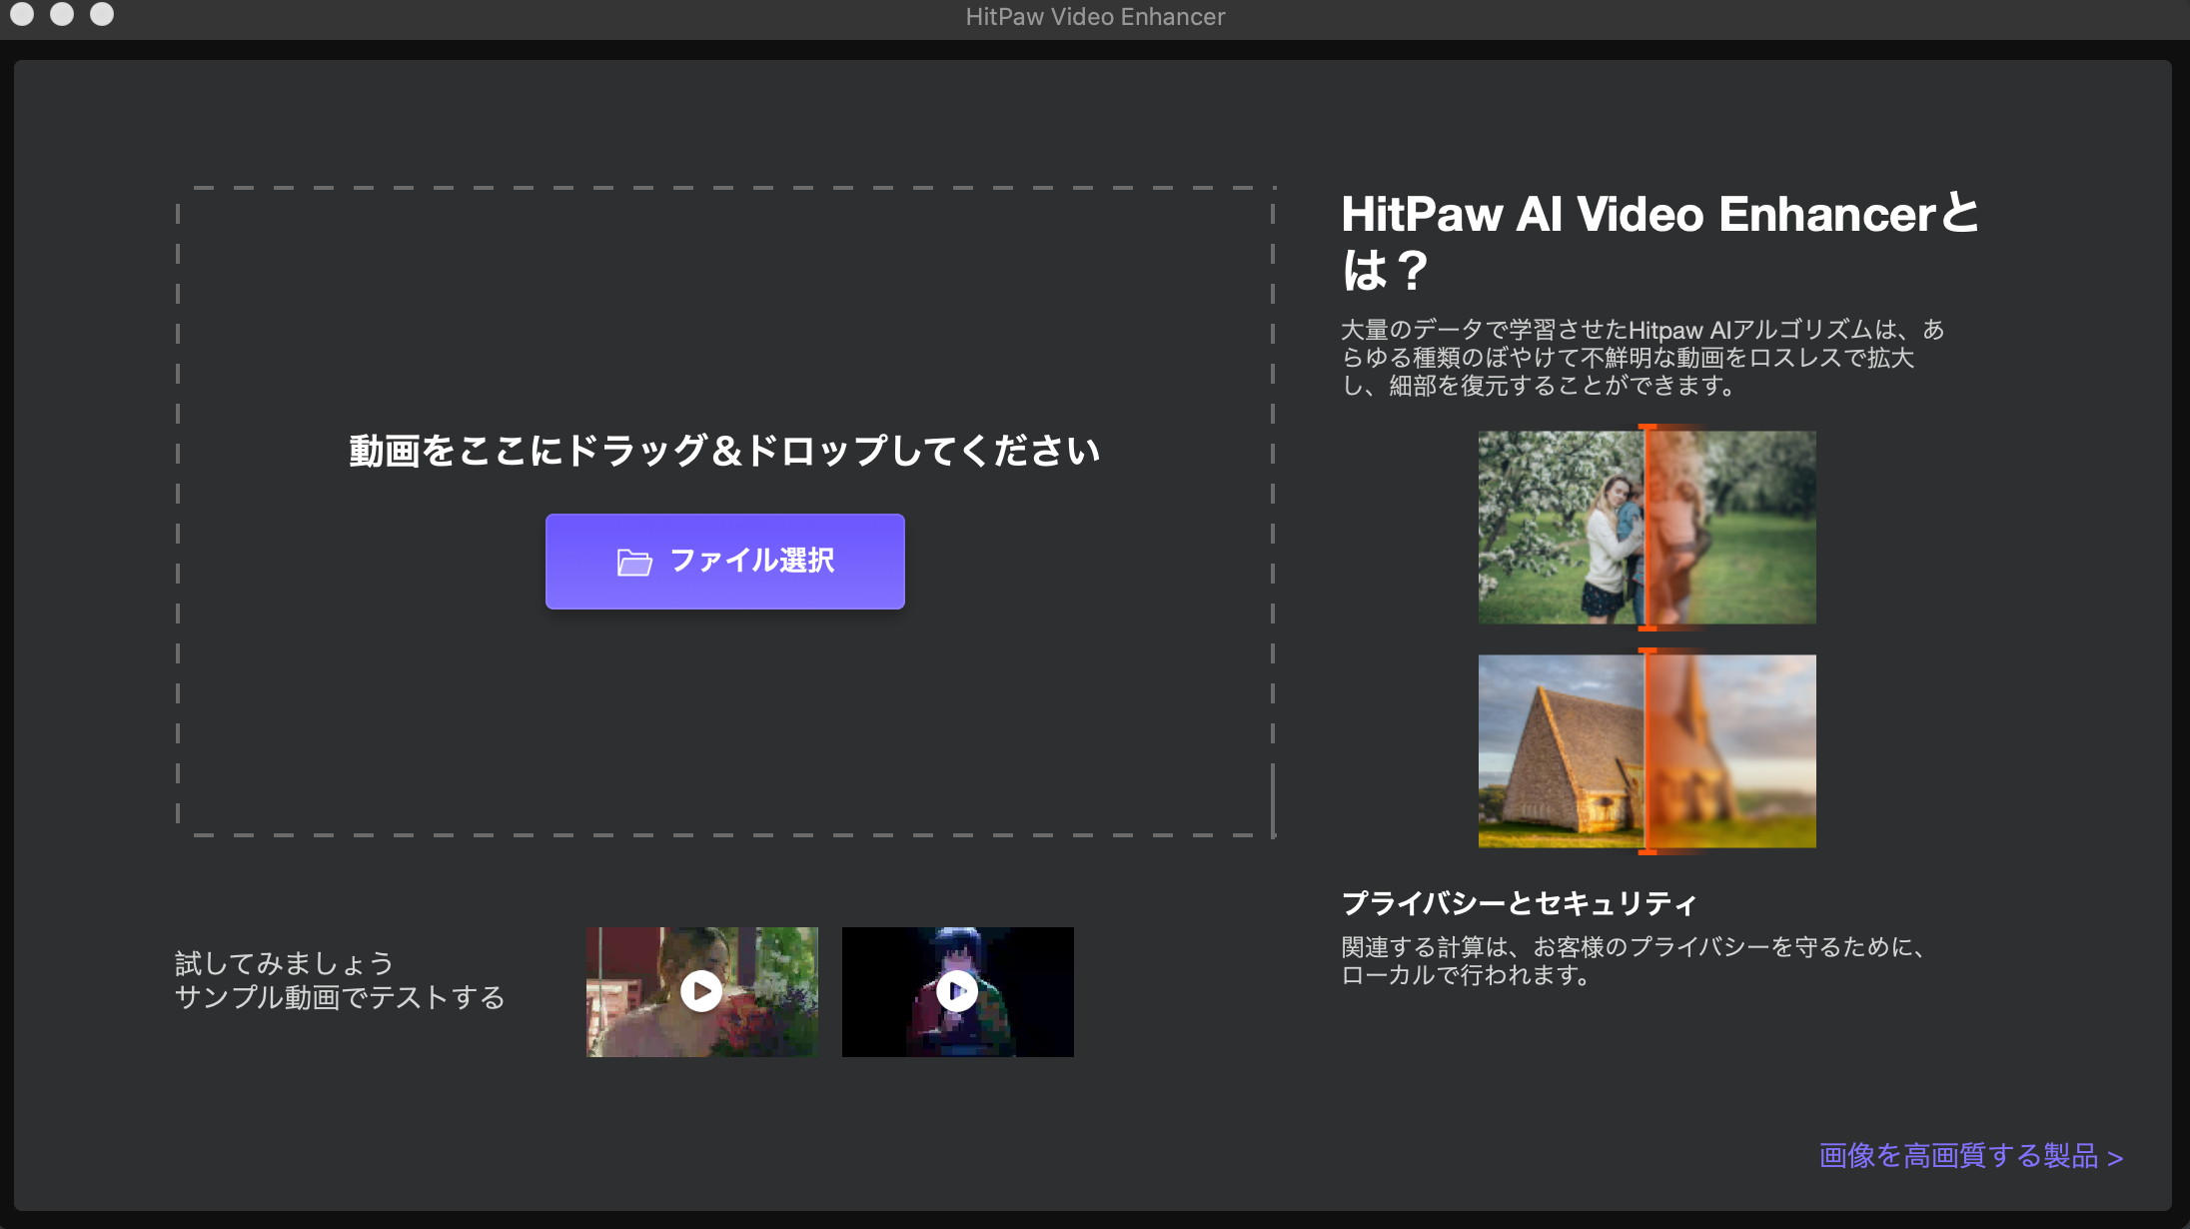
Task: Click the HitPaw AI Video Enhancerとは？ heading
Action: click(1659, 242)
